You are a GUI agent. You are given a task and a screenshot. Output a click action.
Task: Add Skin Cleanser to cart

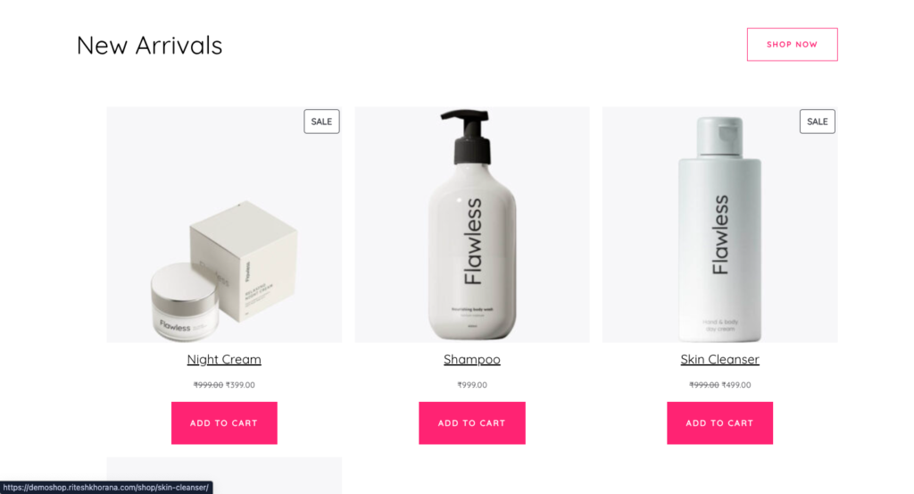coord(720,423)
